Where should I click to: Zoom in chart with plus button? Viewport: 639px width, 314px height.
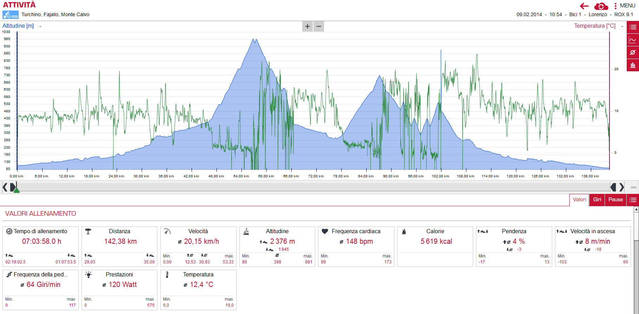tap(308, 26)
